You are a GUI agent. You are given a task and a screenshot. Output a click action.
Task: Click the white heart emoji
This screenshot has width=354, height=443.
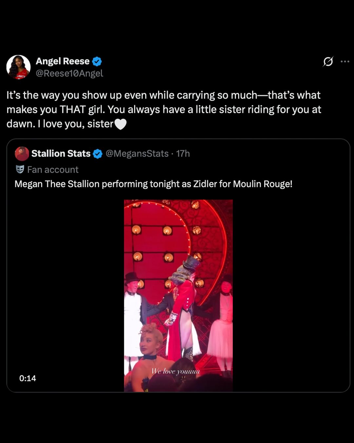point(121,124)
